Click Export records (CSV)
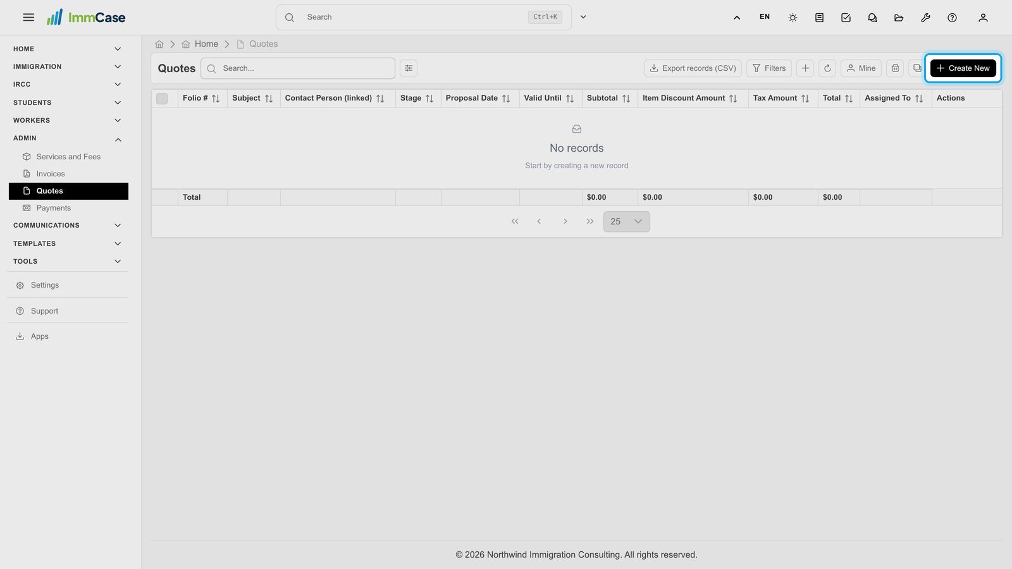Viewport: 1012px width, 569px height. (x=693, y=68)
